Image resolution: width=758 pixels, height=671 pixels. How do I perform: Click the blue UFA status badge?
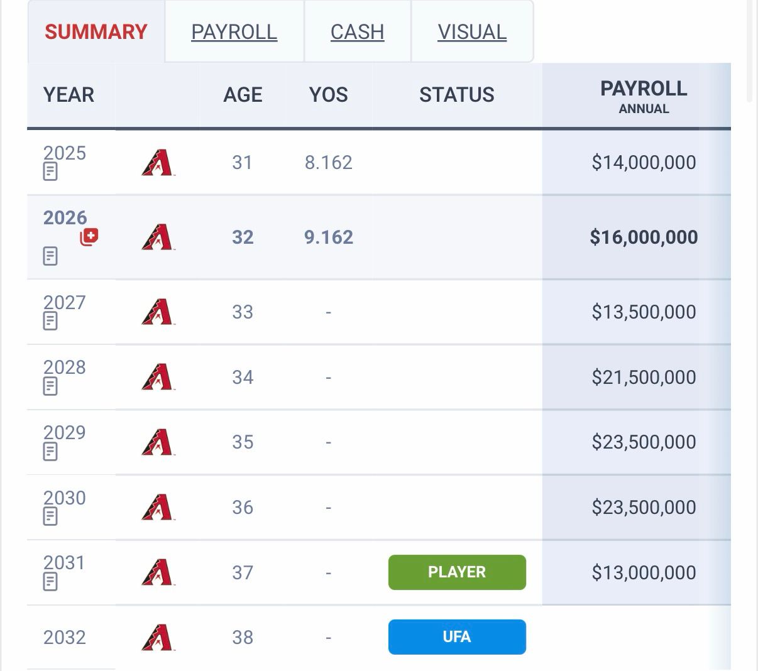(x=457, y=637)
